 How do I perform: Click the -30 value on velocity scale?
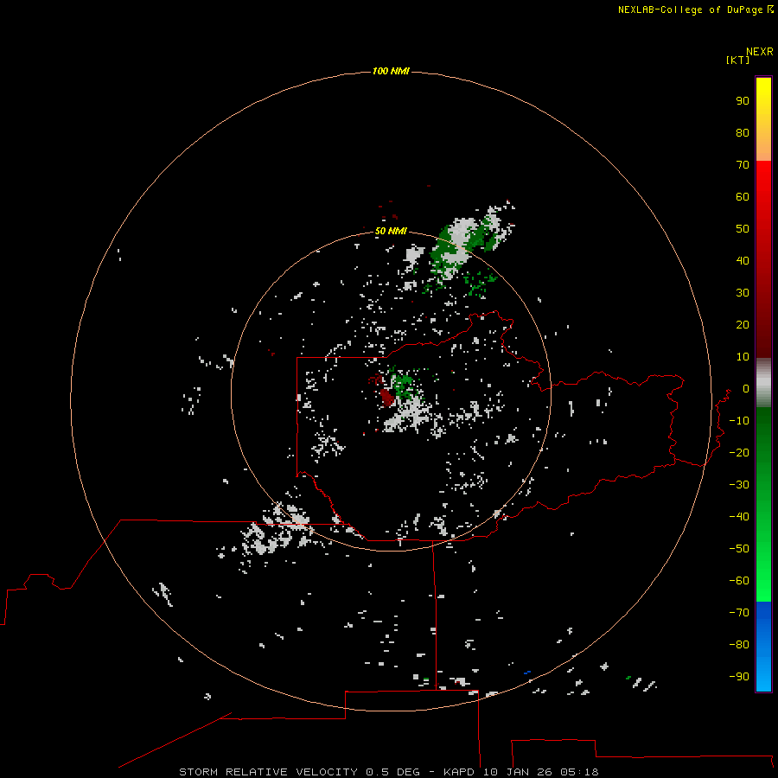pyautogui.click(x=739, y=485)
